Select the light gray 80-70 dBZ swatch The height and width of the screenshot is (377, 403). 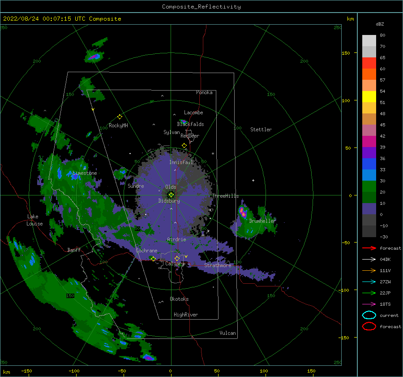(369, 41)
